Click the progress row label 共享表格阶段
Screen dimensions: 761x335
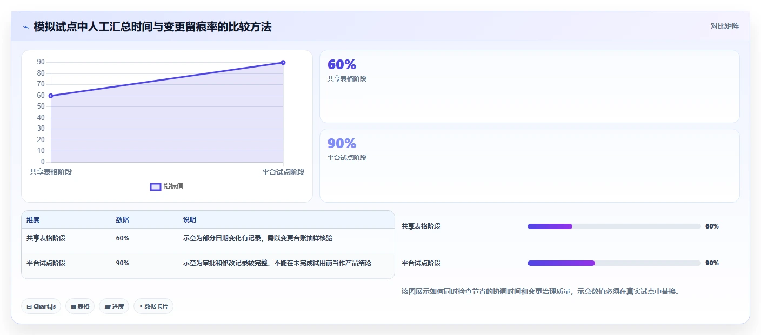[421, 226]
